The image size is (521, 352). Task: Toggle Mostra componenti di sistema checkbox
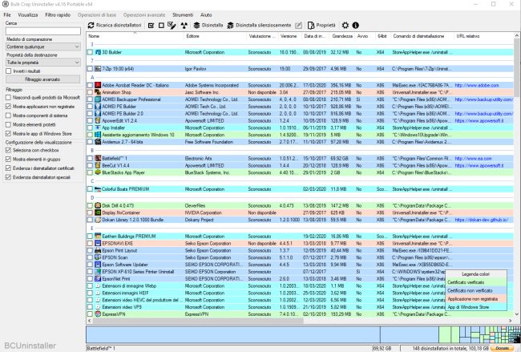[x=8, y=115]
